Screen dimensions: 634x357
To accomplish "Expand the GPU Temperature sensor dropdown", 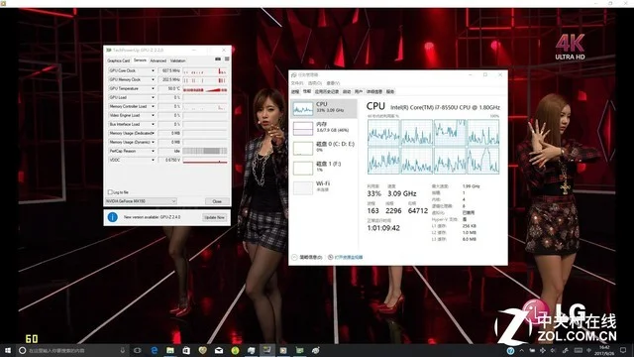I will tap(153, 88).
